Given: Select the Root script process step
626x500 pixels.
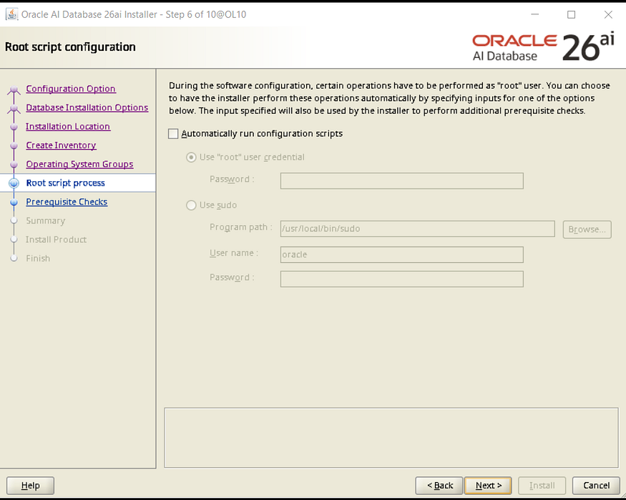Looking at the screenshot, I should (66, 183).
